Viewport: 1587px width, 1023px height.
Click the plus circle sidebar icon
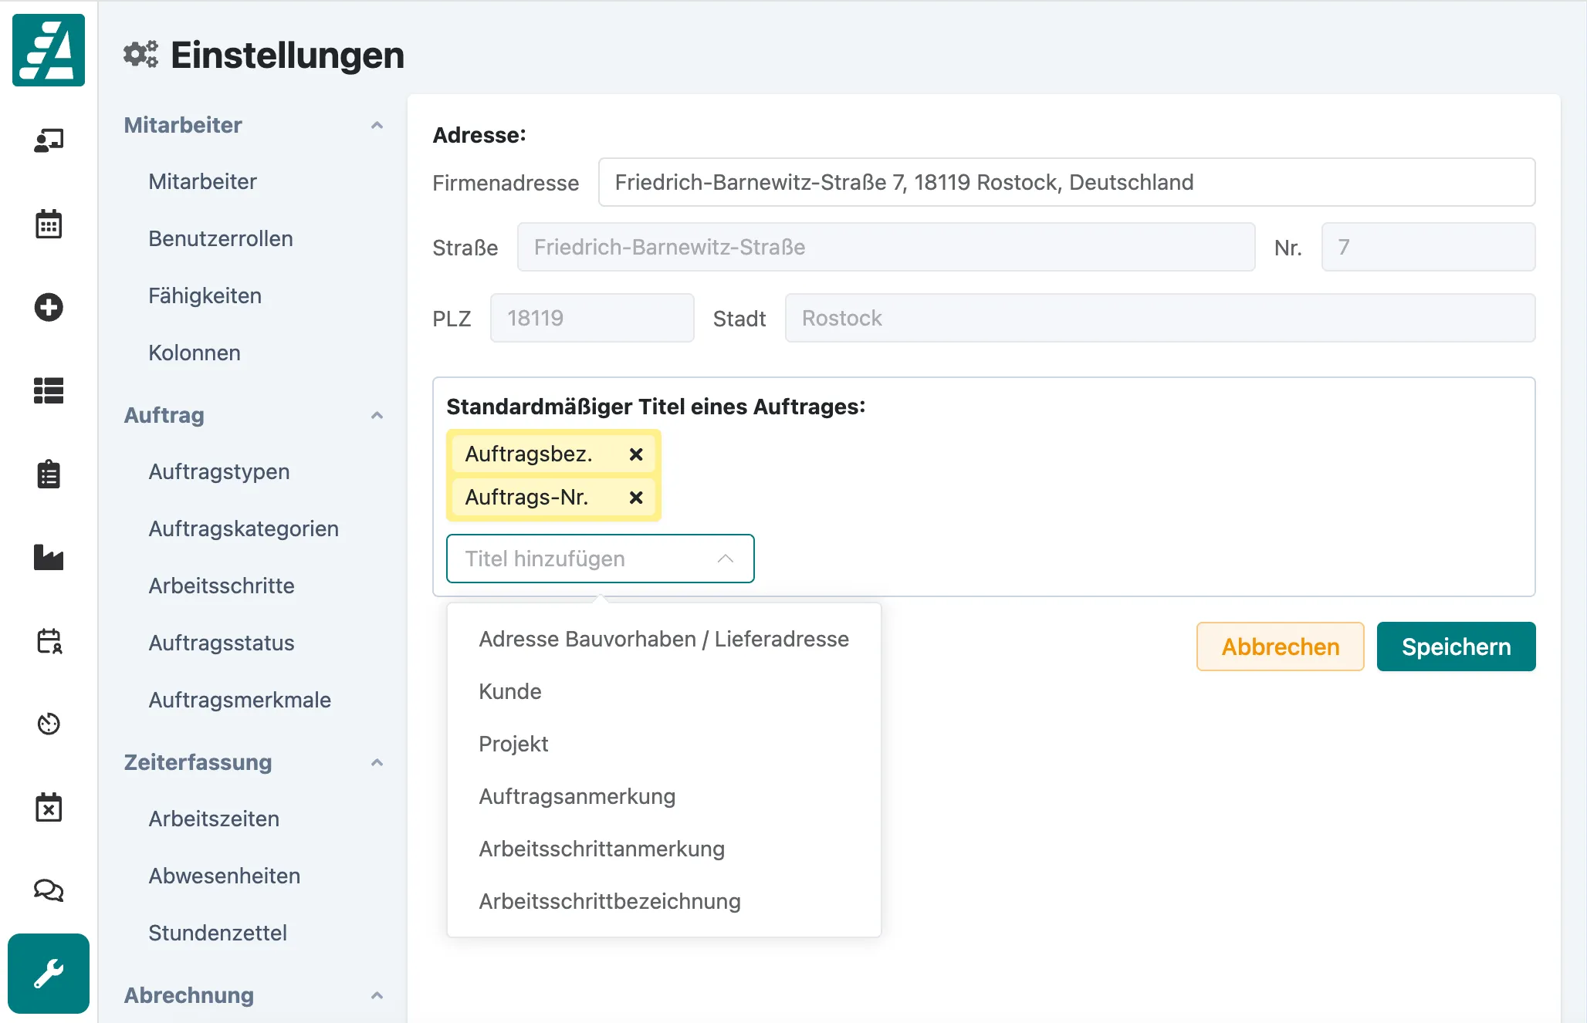pyautogui.click(x=49, y=307)
